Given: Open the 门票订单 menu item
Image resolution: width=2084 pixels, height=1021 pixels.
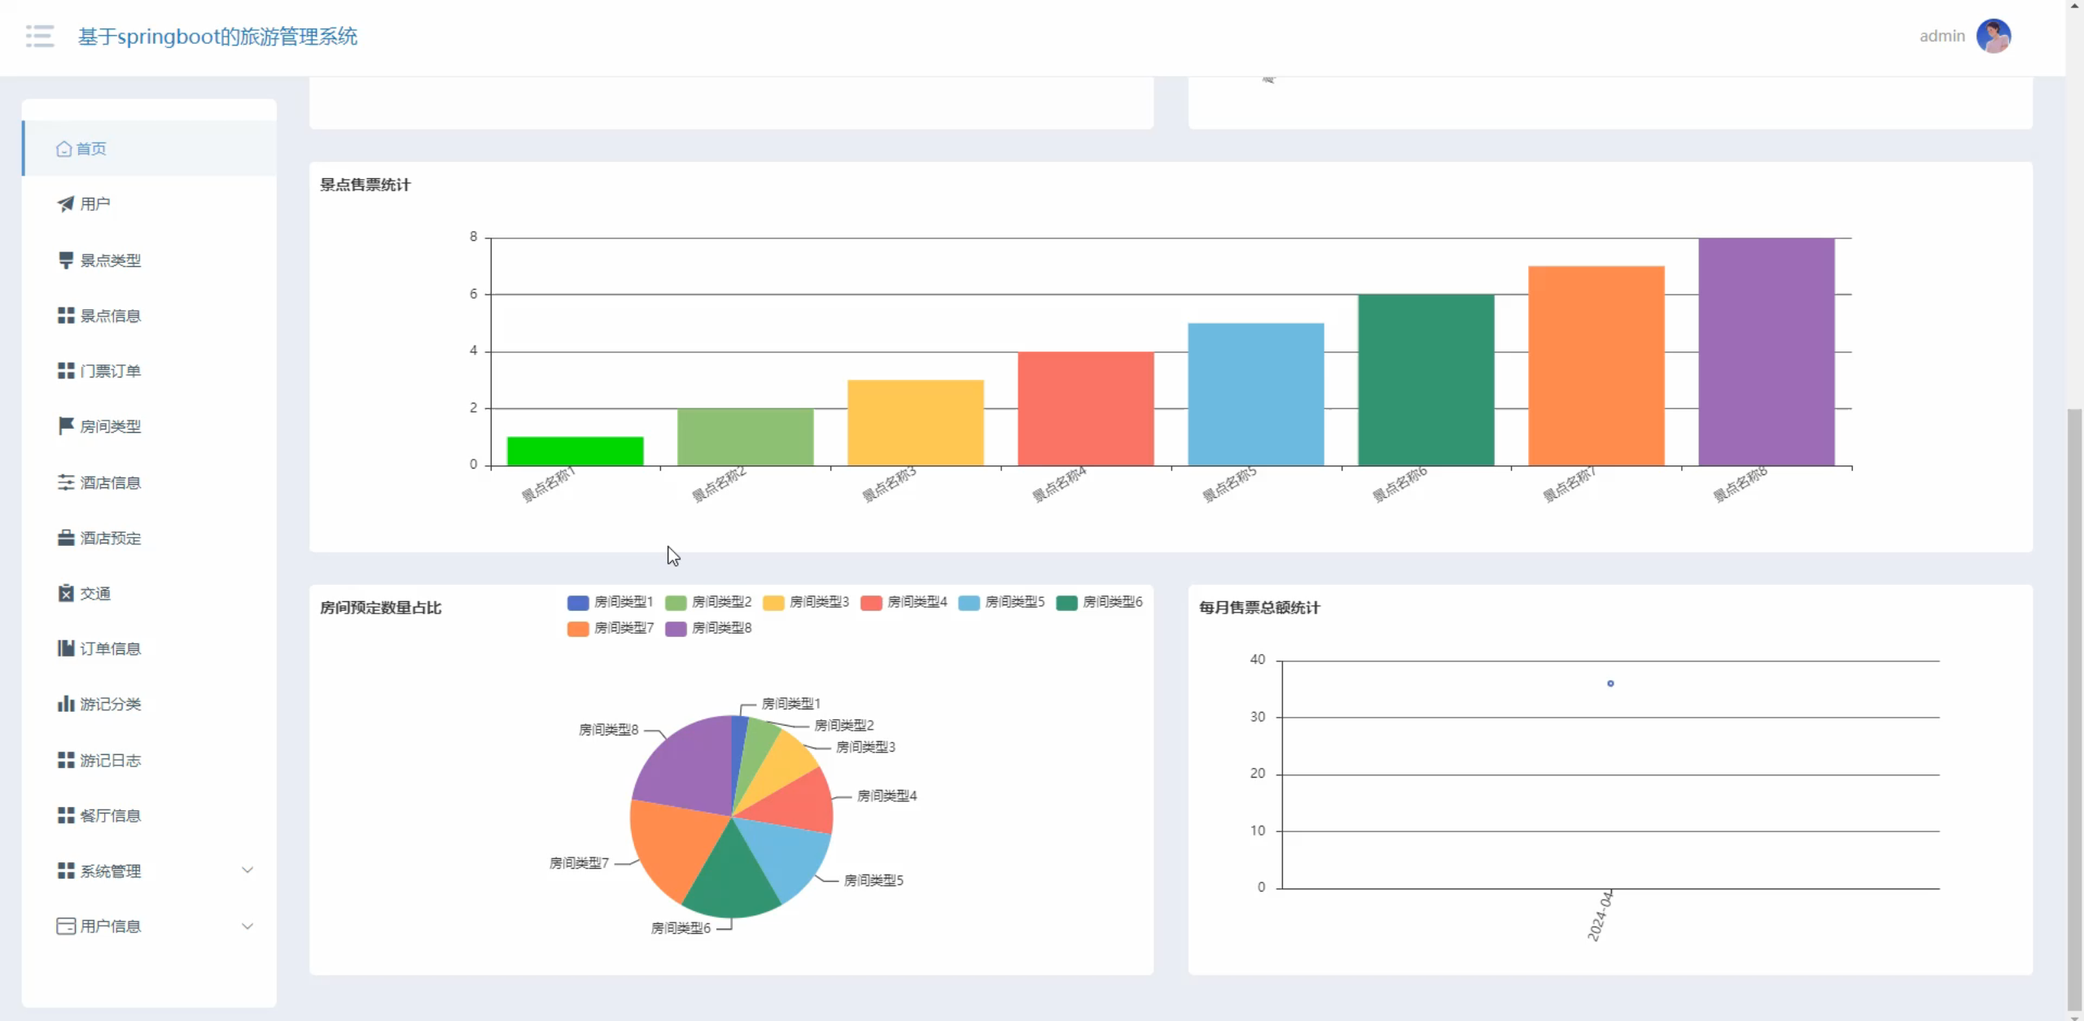Looking at the screenshot, I should [x=110, y=371].
